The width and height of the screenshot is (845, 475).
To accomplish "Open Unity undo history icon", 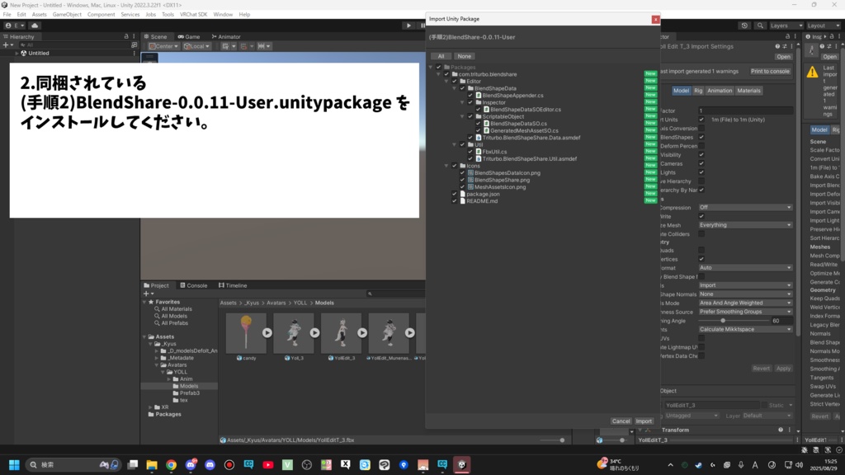I will coord(744,26).
